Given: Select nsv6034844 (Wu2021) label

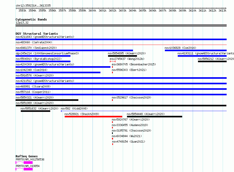Looking at the screenshot, I should pos(127,136).
